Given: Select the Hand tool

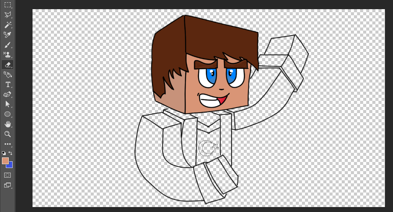Looking at the screenshot, I should [8, 124].
